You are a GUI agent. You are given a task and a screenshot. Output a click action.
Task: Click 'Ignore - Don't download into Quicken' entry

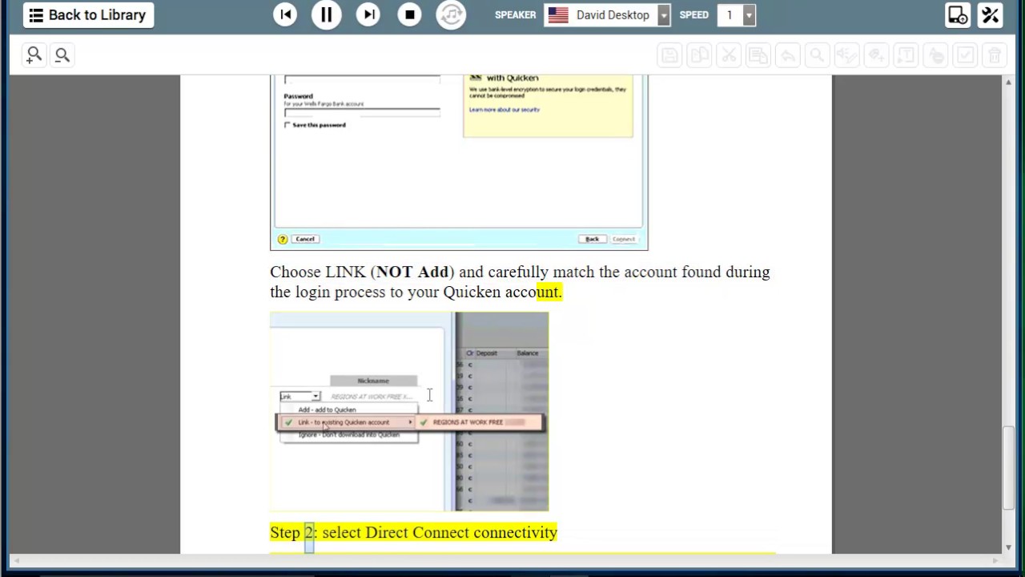(x=348, y=434)
